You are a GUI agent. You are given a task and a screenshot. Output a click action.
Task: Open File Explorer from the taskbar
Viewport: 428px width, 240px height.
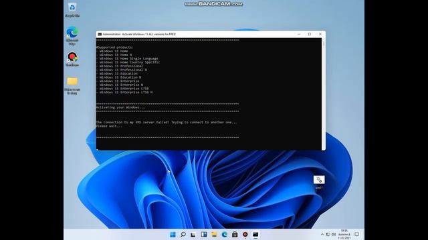click(x=214, y=235)
